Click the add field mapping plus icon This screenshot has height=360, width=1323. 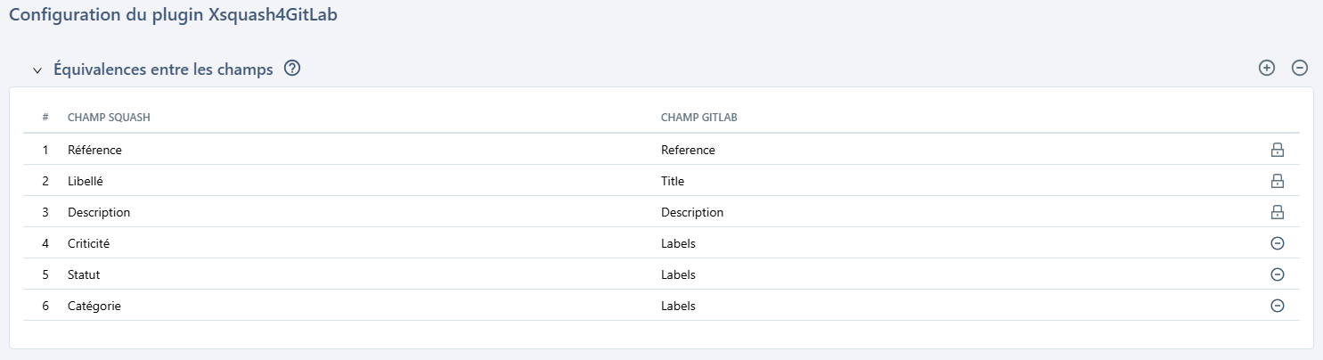tap(1266, 68)
